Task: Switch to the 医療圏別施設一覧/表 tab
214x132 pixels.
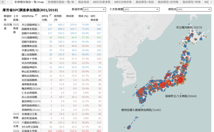Action: (x=61, y=2)
